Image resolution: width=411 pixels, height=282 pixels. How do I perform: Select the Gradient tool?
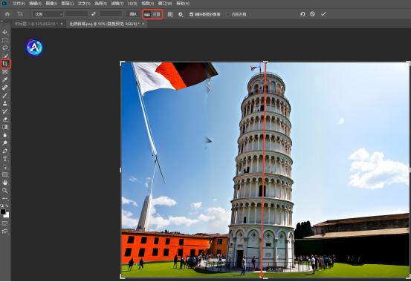pyautogui.click(x=4, y=127)
